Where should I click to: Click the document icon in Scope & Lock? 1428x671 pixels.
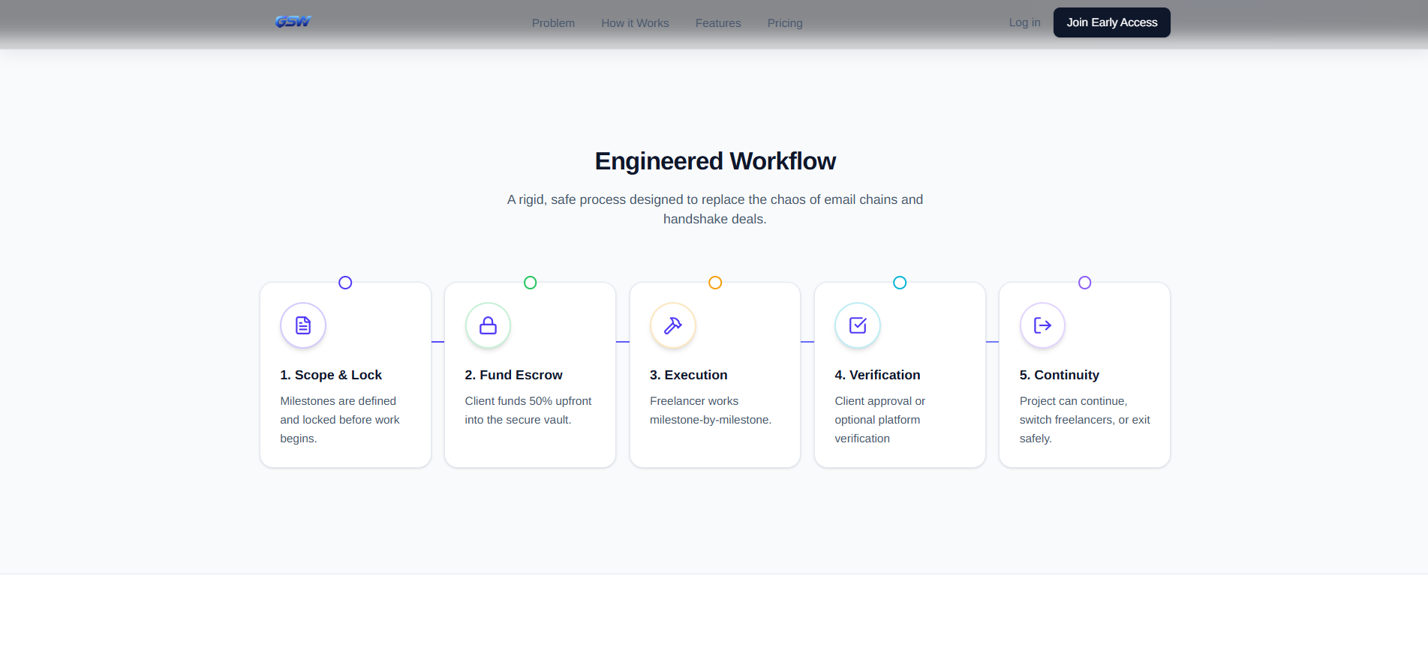[303, 325]
